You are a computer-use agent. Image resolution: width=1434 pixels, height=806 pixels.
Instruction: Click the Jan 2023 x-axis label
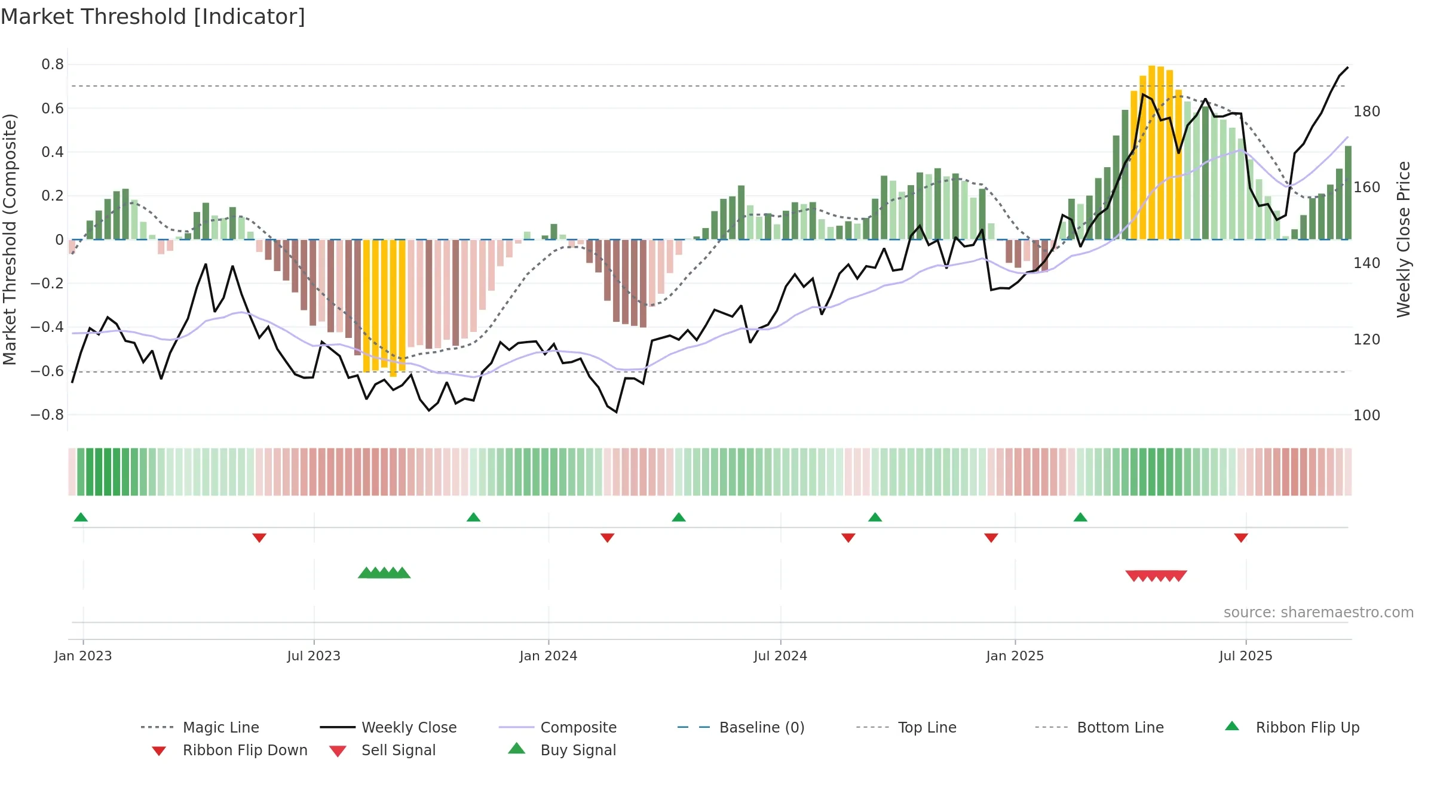[x=83, y=656]
